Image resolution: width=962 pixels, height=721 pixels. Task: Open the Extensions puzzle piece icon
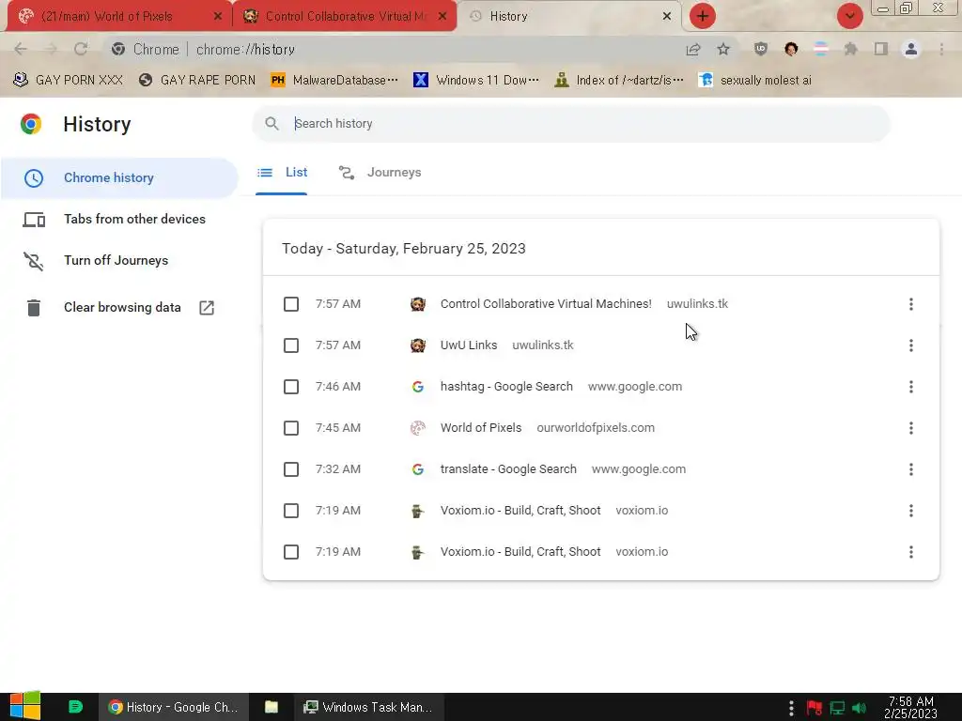click(850, 49)
